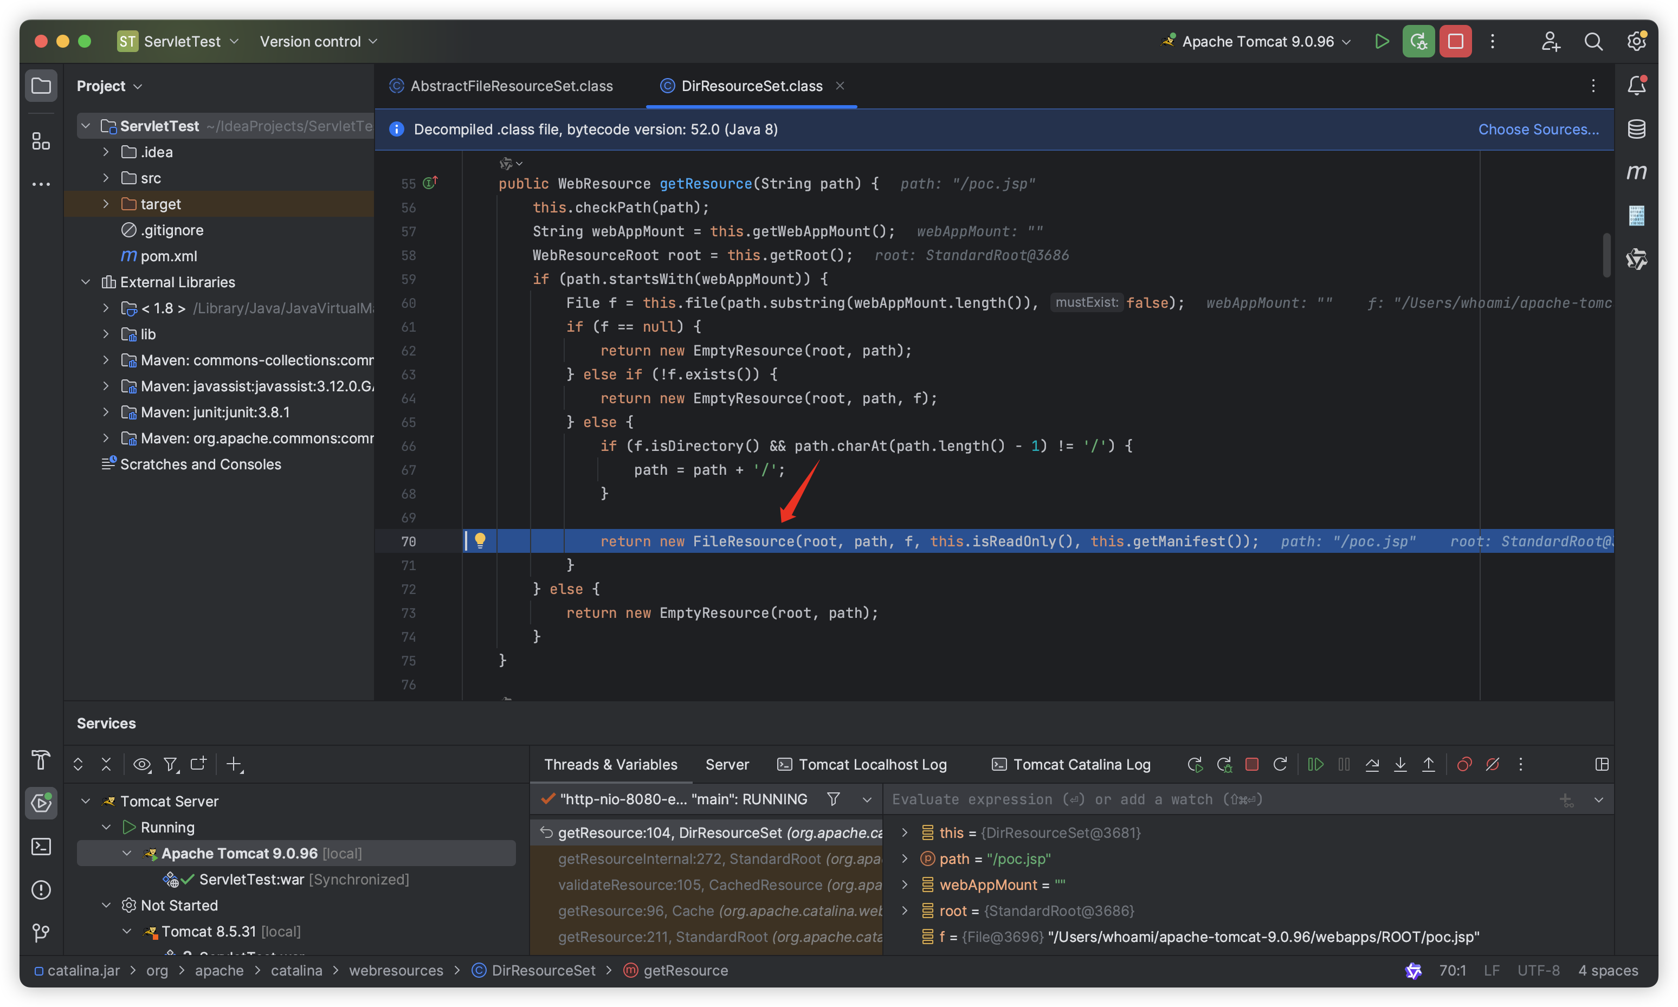Toggle pause program in debugger toolbar
Image resolution: width=1678 pixels, height=1007 pixels.
coord(1344,764)
